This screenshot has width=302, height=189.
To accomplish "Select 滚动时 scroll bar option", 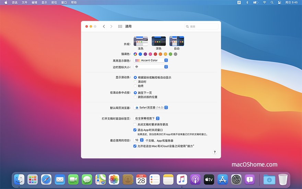I will click(x=135, y=81).
